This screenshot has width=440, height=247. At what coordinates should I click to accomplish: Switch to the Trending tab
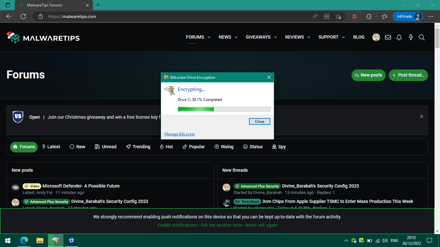(x=138, y=147)
